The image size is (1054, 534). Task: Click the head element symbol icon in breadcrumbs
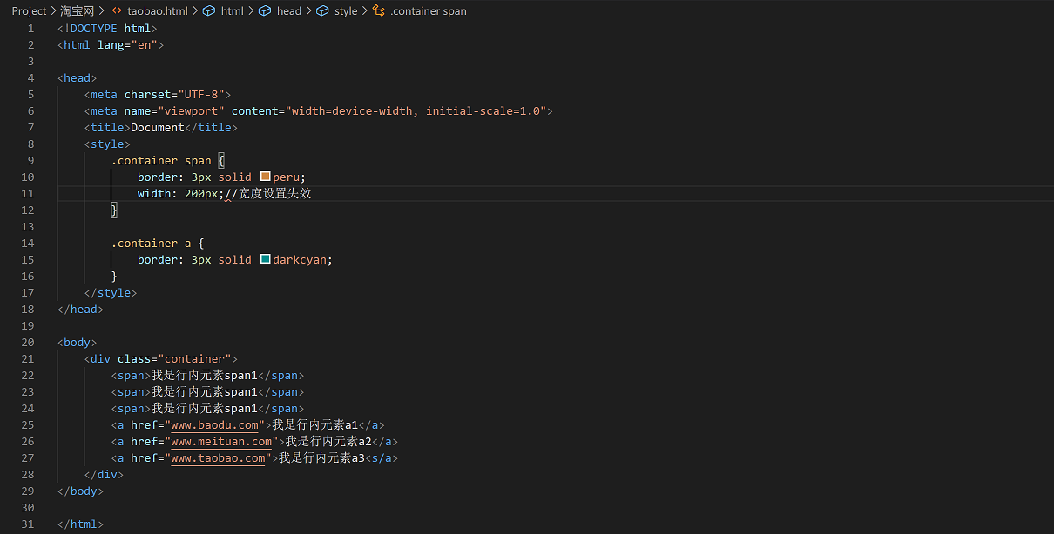tap(265, 11)
